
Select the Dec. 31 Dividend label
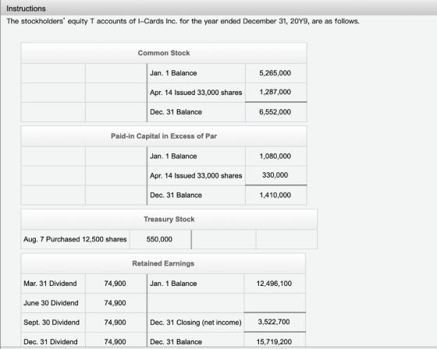click(x=51, y=342)
